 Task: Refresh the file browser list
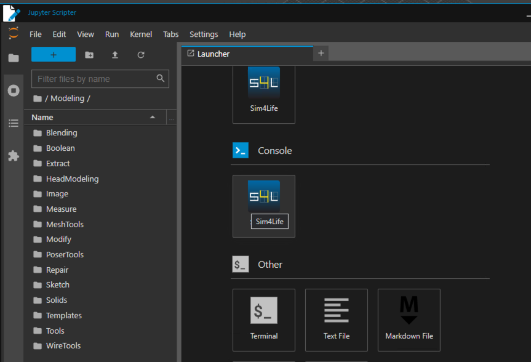pyautogui.click(x=141, y=55)
